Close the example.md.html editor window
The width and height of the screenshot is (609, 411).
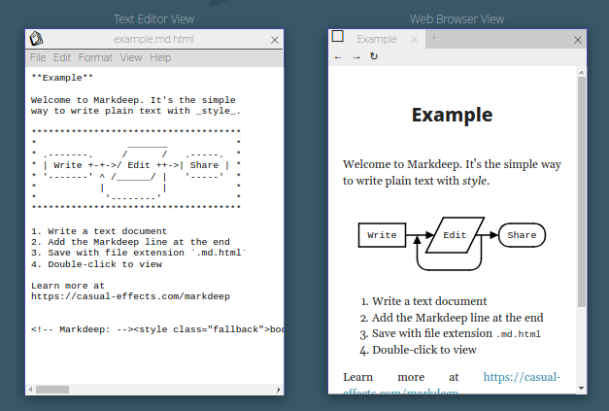click(275, 40)
